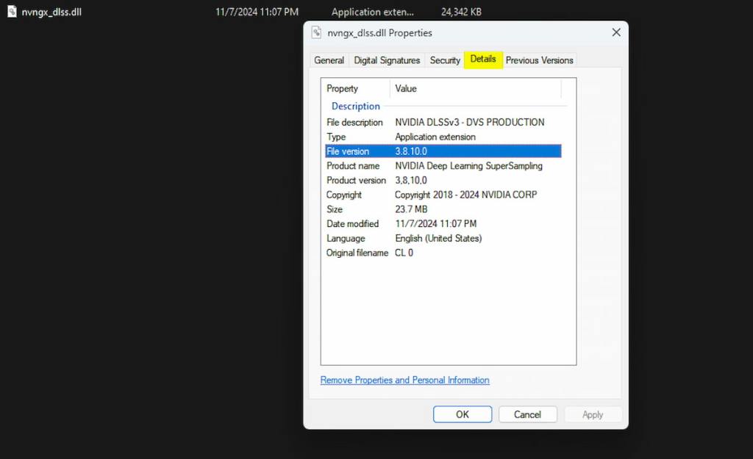Close the Properties dialog with X button
Viewport: 753px width, 459px height.
[616, 32]
